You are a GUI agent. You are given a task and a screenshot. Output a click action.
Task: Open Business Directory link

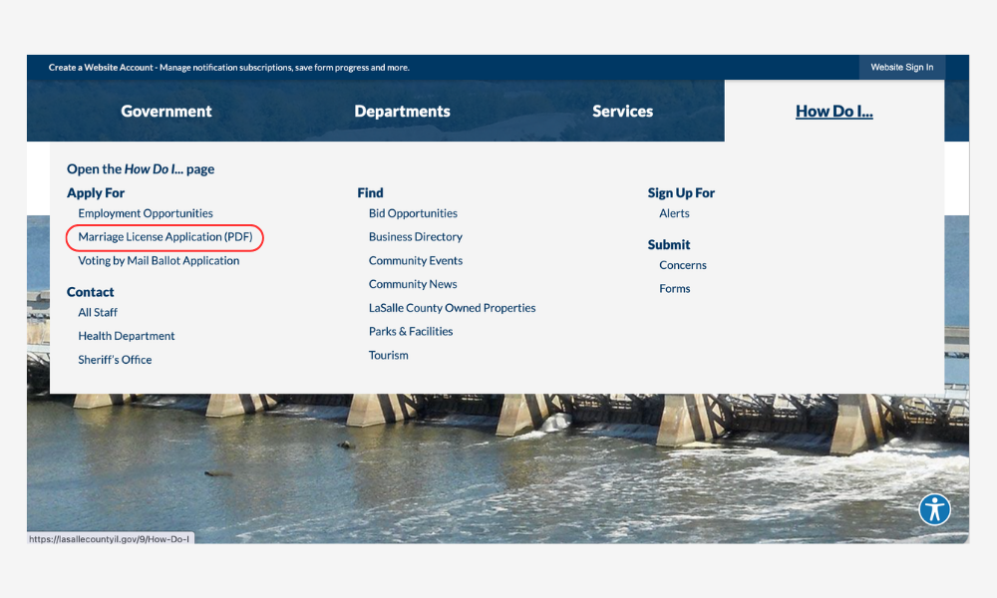click(416, 237)
